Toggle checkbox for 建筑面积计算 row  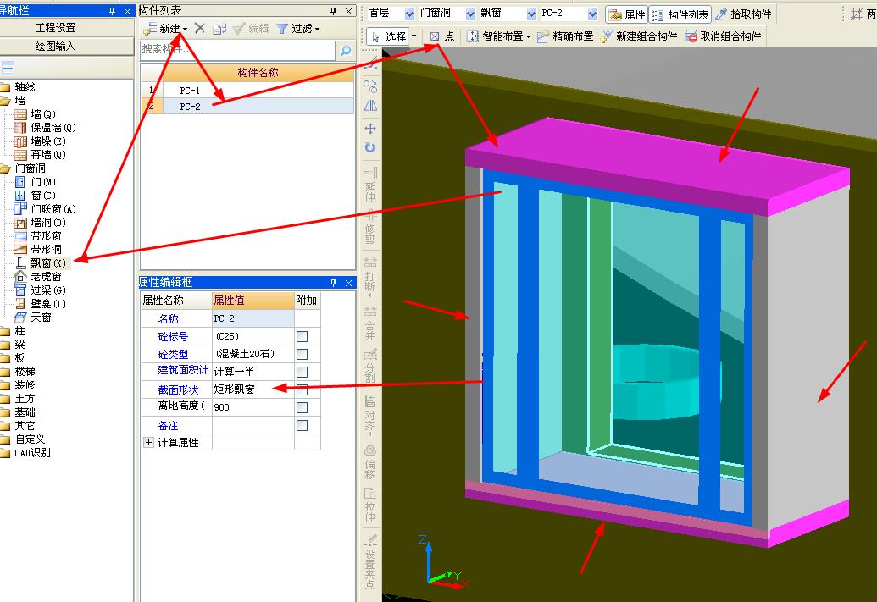[x=302, y=372]
